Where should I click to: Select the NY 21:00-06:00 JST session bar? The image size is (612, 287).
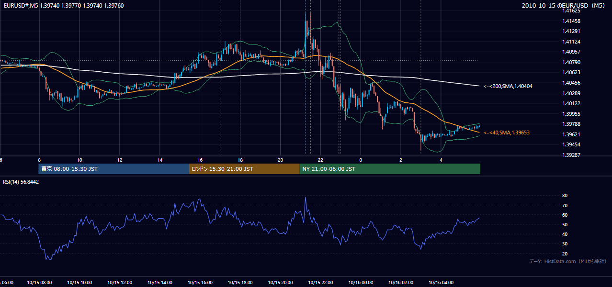[x=390, y=169]
